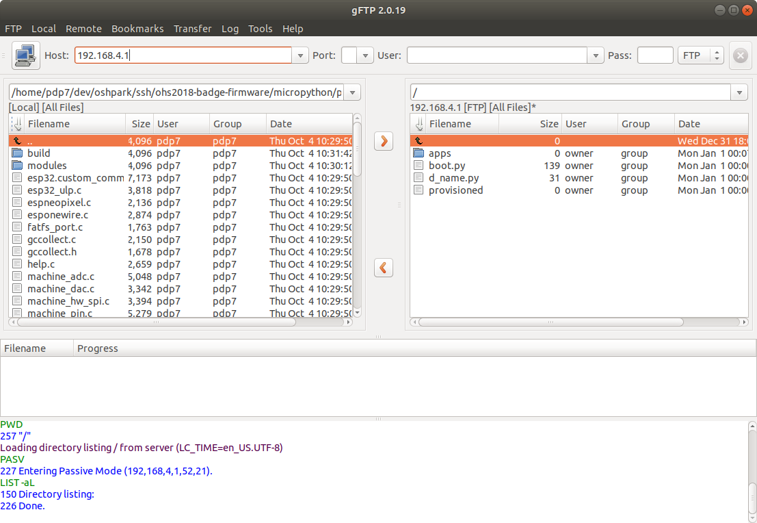Click the local parent directory up icon
Image resolution: width=757 pixels, height=523 pixels.
(x=17, y=141)
